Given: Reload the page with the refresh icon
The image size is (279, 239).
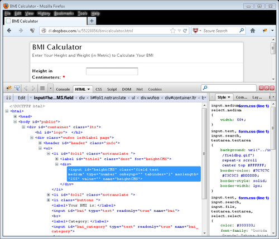Looking at the screenshot, I should (185, 31).
